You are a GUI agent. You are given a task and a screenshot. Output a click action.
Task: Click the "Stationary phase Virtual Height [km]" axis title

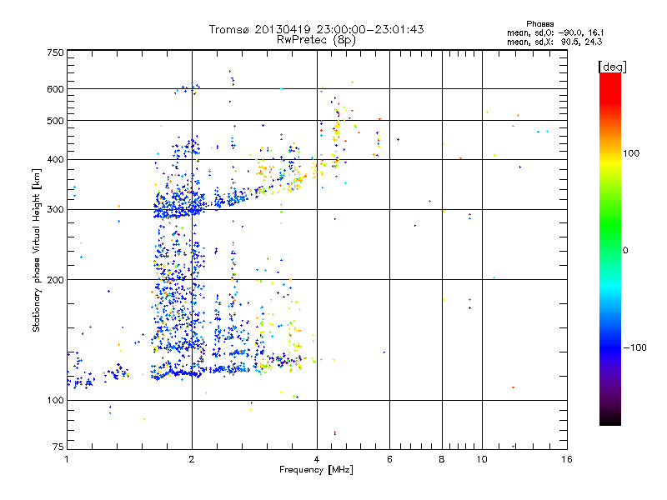[x=36, y=250]
